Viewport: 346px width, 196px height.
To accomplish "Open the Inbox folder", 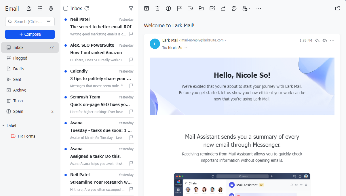I will [30, 47].
